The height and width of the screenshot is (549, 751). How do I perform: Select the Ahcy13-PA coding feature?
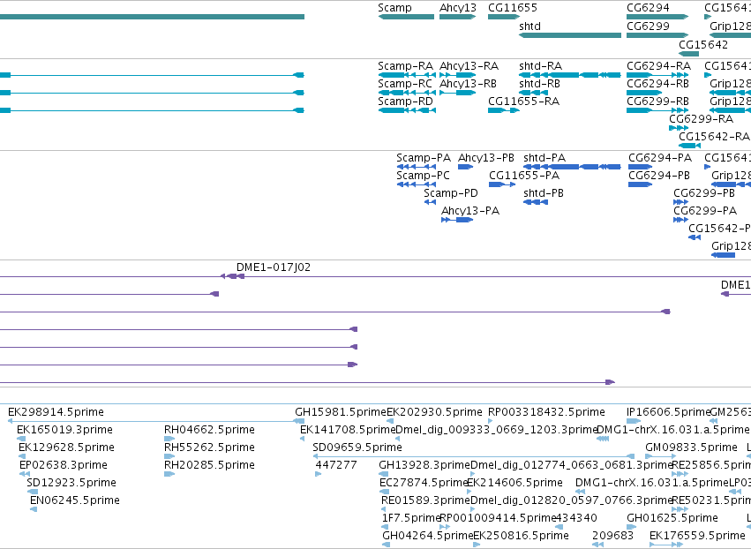457,220
